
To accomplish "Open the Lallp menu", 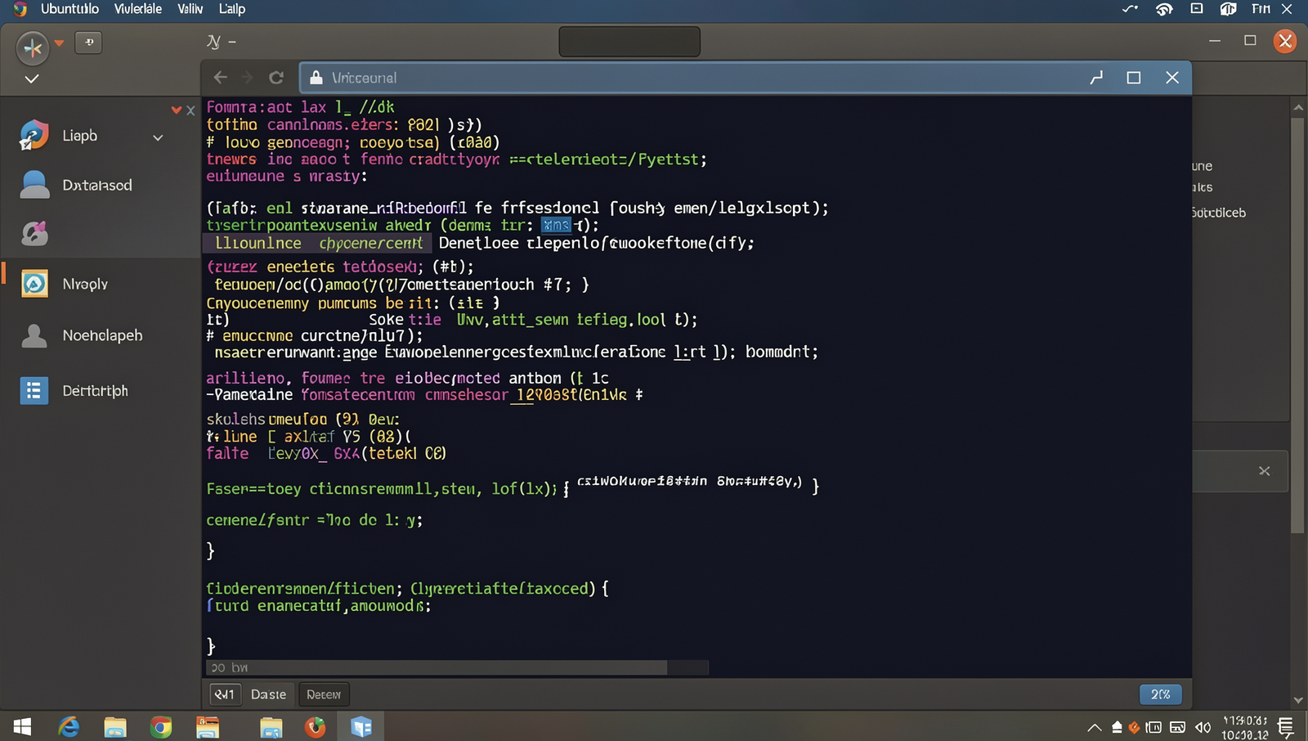I will point(232,9).
